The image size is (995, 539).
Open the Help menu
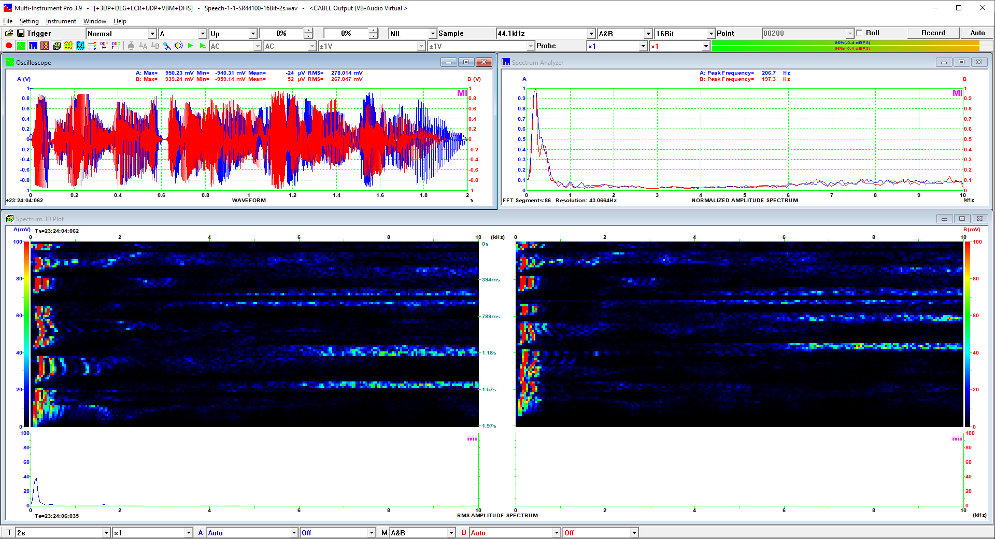pos(120,21)
